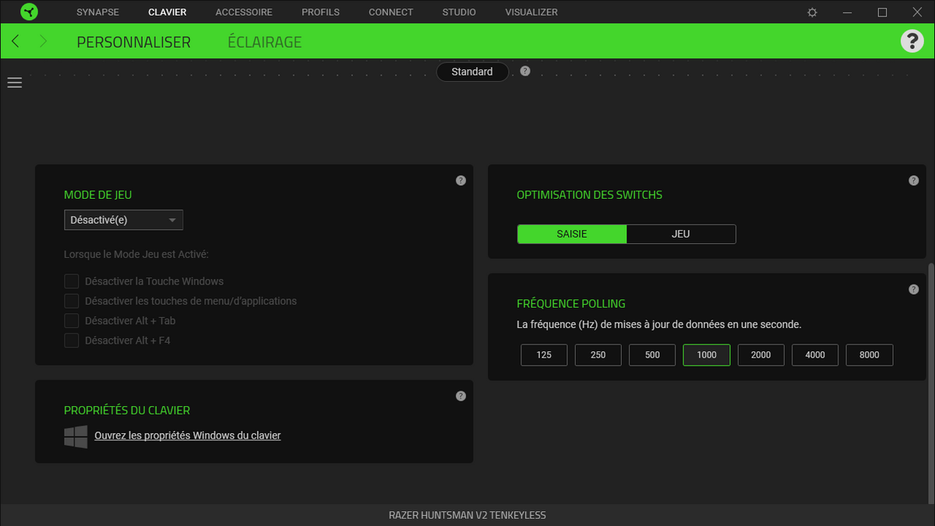The height and width of the screenshot is (526, 935).
Task: Select 8000 Hz polling frequency
Action: coord(870,355)
